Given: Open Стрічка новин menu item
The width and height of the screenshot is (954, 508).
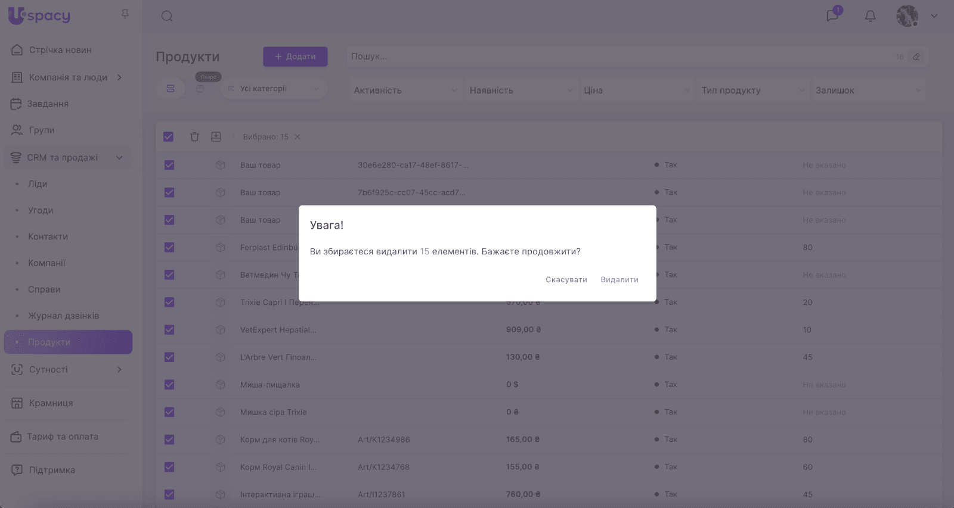Looking at the screenshot, I should [60, 50].
